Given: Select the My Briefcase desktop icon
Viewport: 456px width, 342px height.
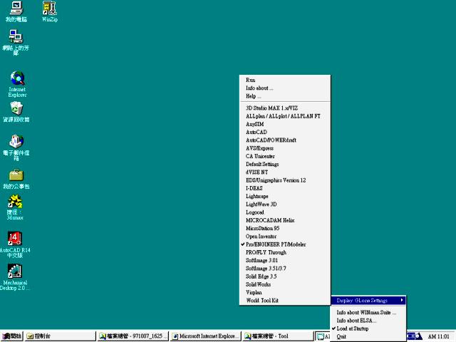Looking at the screenshot, I should (16, 180).
